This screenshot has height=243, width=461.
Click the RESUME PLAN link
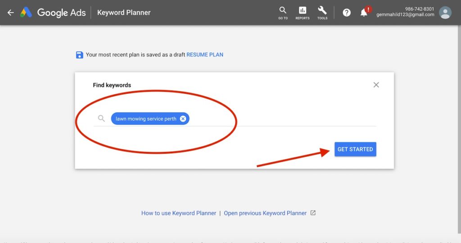pos(205,55)
